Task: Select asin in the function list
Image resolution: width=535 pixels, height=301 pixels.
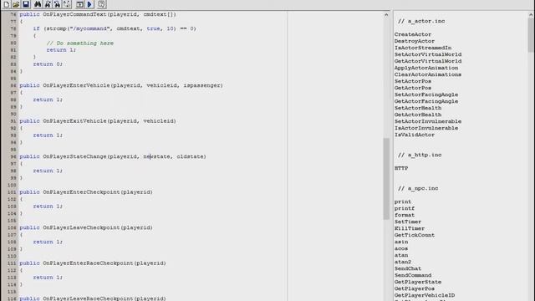Action: click(x=401, y=242)
